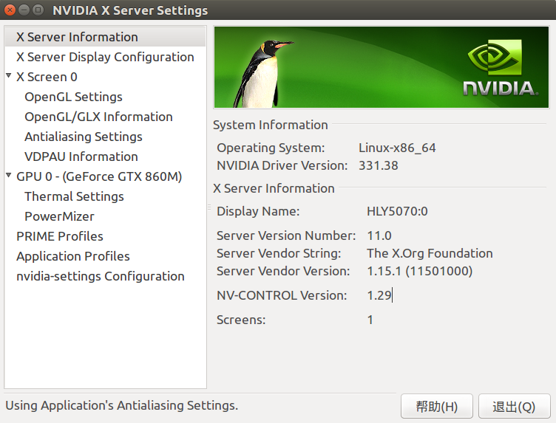Click the display name HLY5070:0
Image resolution: width=556 pixels, height=423 pixels.
click(x=397, y=211)
